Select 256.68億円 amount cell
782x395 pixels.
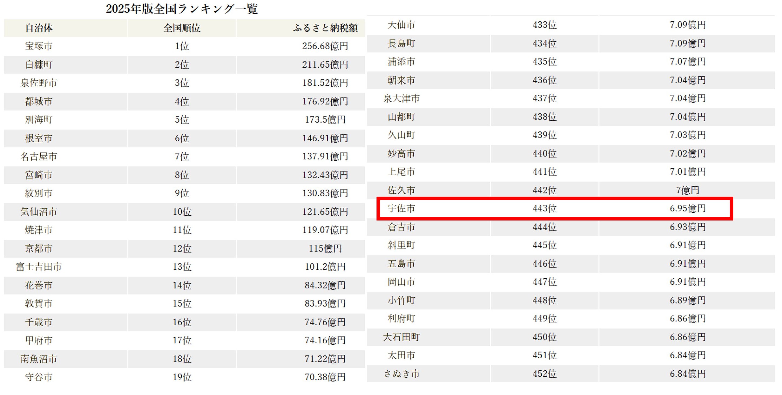click(325, 46)
